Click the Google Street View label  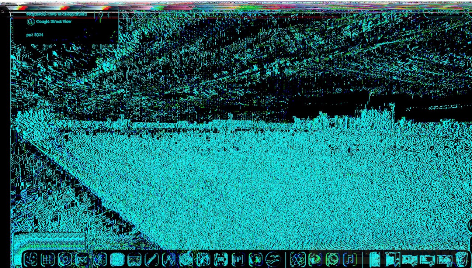coord(53,21)
